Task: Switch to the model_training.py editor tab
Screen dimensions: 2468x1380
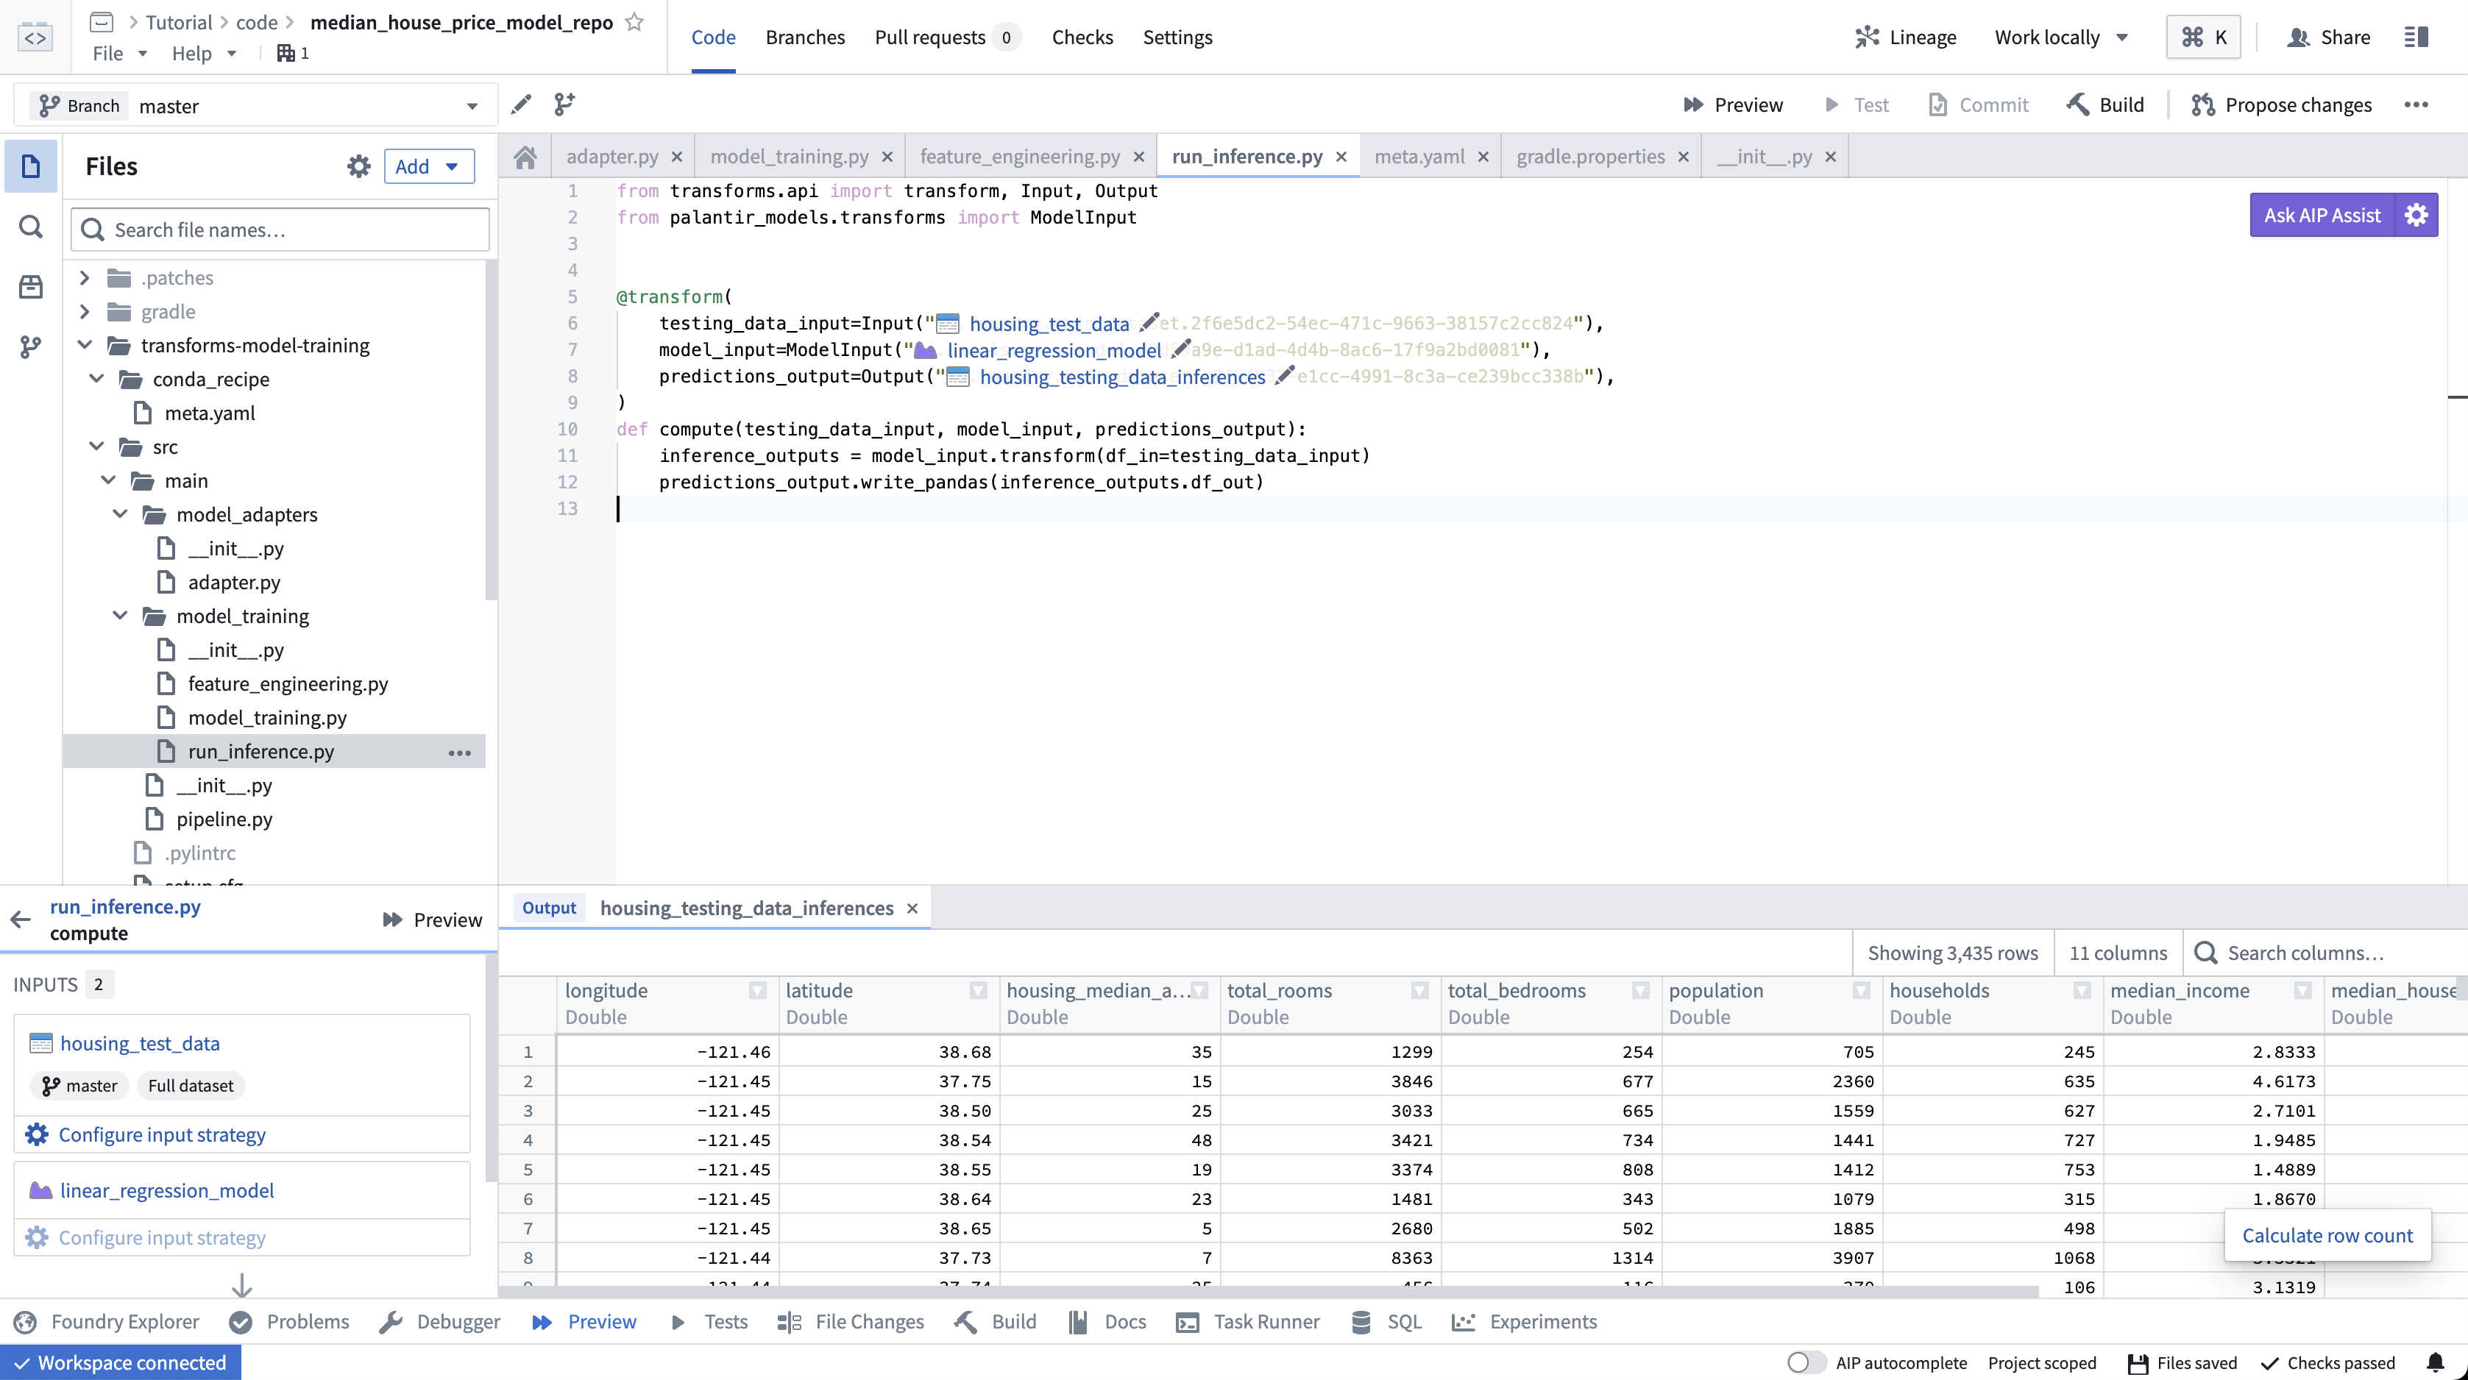Action: 790,157
